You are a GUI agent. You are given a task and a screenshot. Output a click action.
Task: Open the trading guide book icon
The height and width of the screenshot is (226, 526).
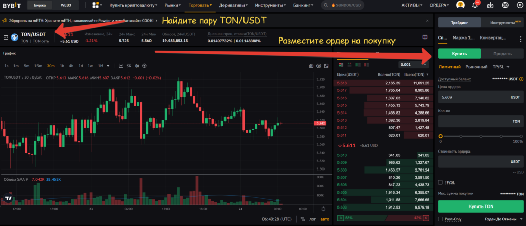(x=425, y=37)
